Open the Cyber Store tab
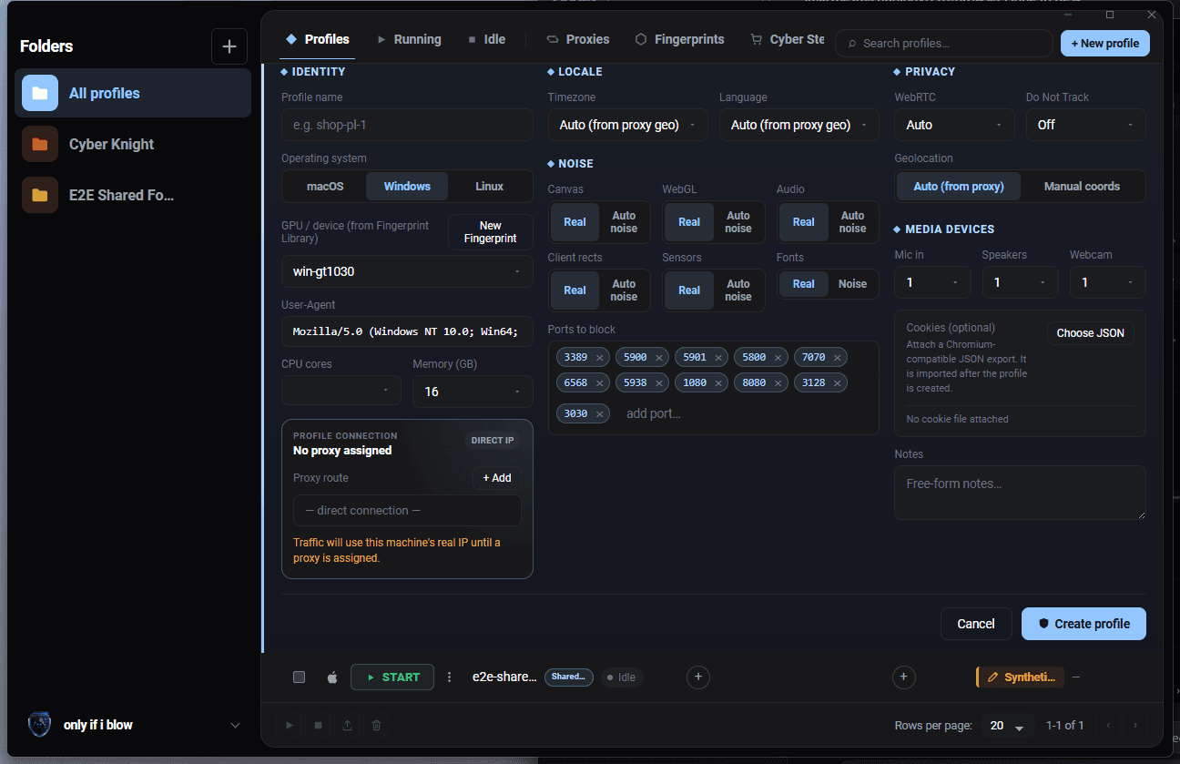Viewport: 1180px width, 764px height. pyautogui.click(x=788, y=39)
